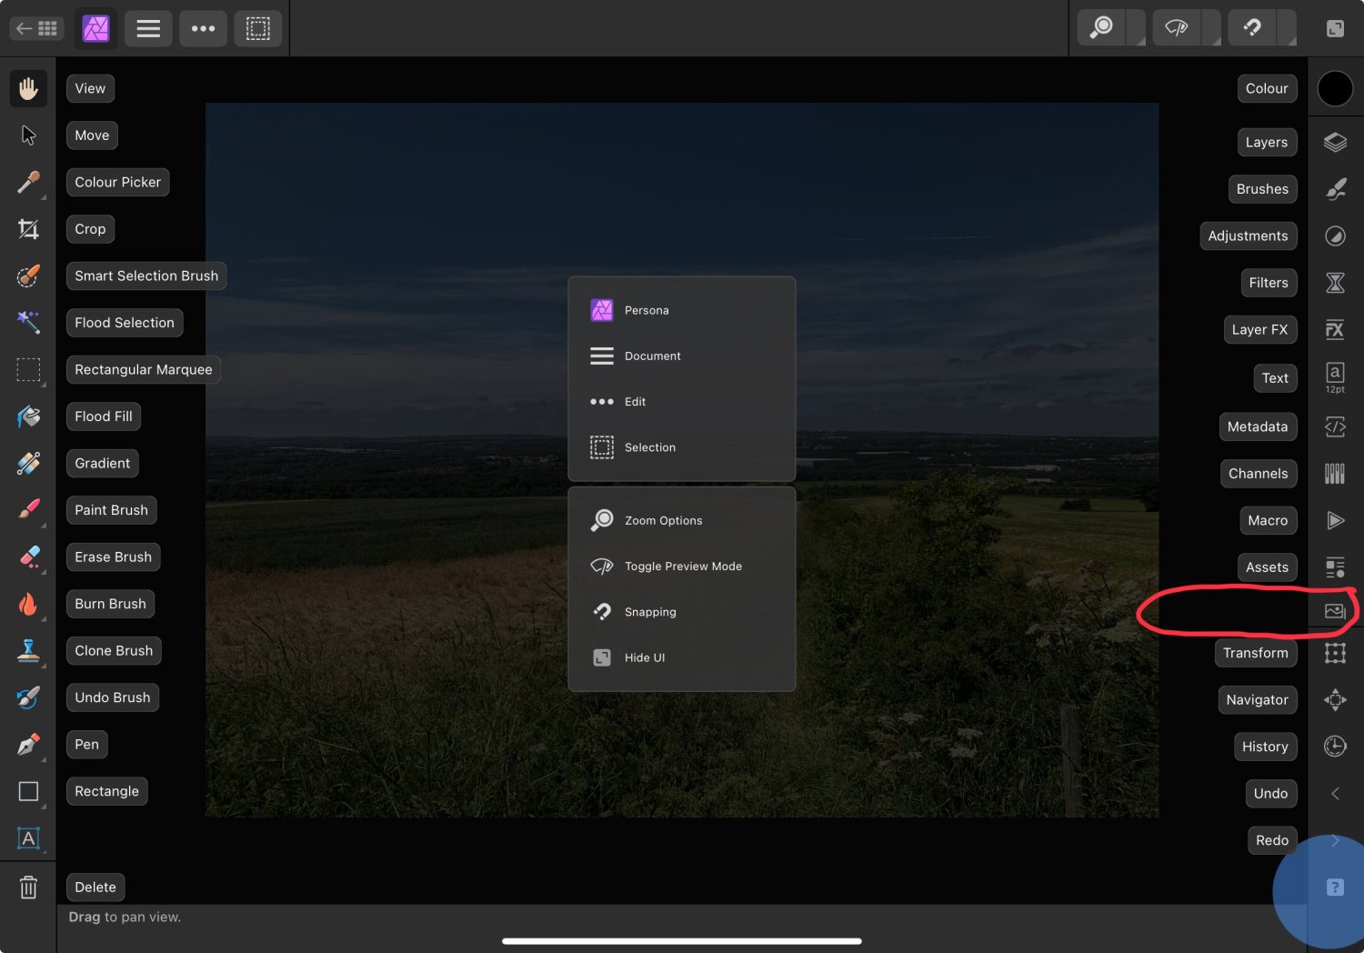Select the Crop tool icon

point(28,229)
